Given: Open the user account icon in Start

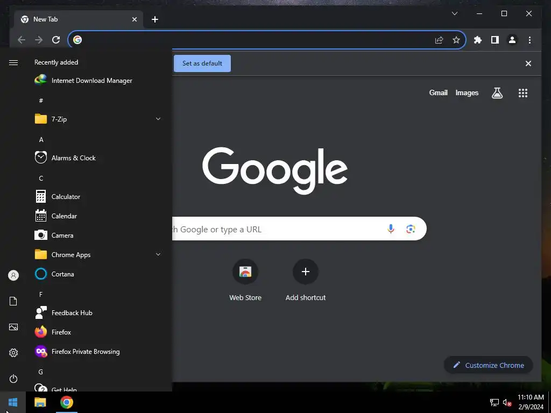Looking at the screenshot, I should click(13, 275).
